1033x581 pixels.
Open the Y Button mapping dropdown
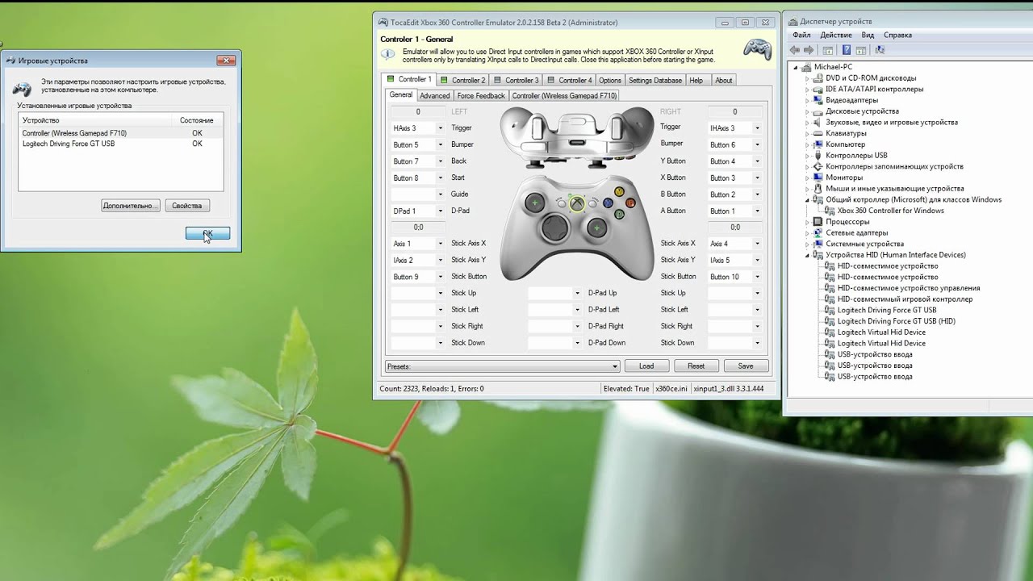pyautogui.click(x=757, y=161)
